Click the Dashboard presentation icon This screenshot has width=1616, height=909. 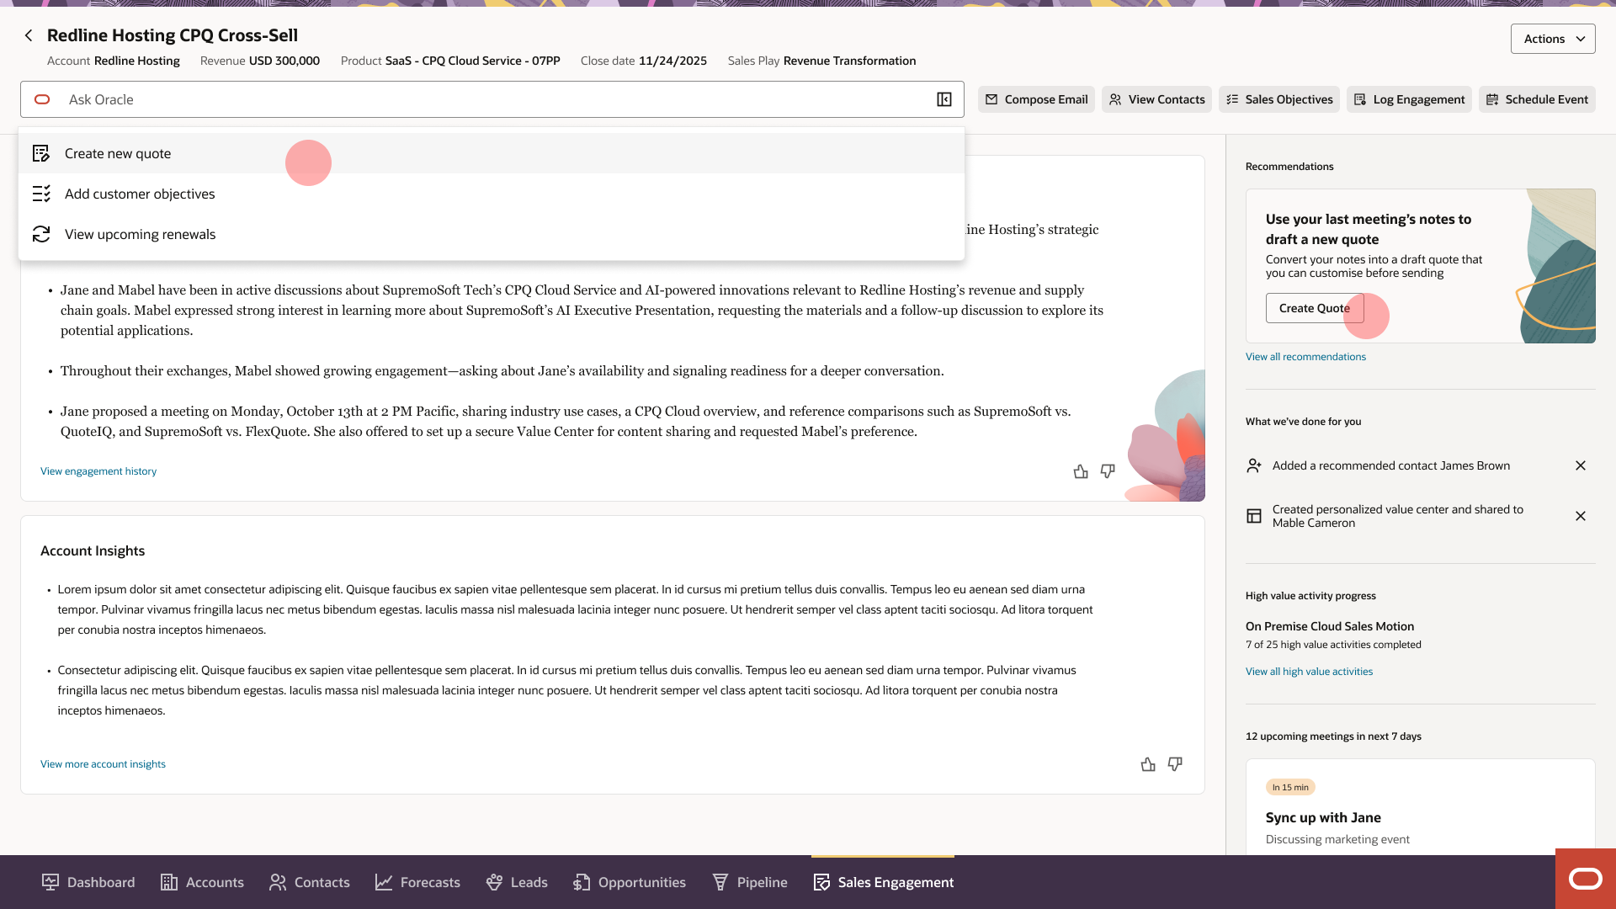50,882
